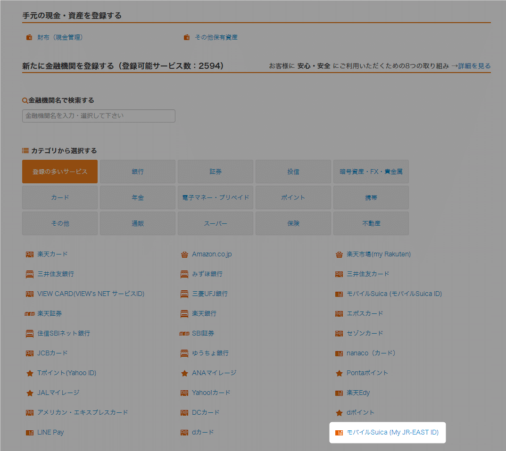Click the e-money icon next to nanaco（カード）
Viewport: 506px width, 451px height.
[339, 353]
